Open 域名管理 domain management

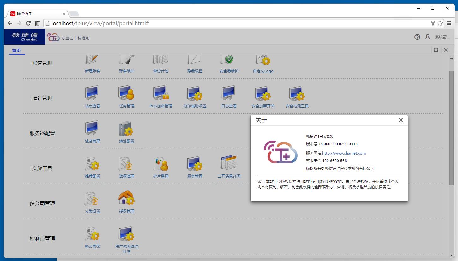(x=92, y=129)
